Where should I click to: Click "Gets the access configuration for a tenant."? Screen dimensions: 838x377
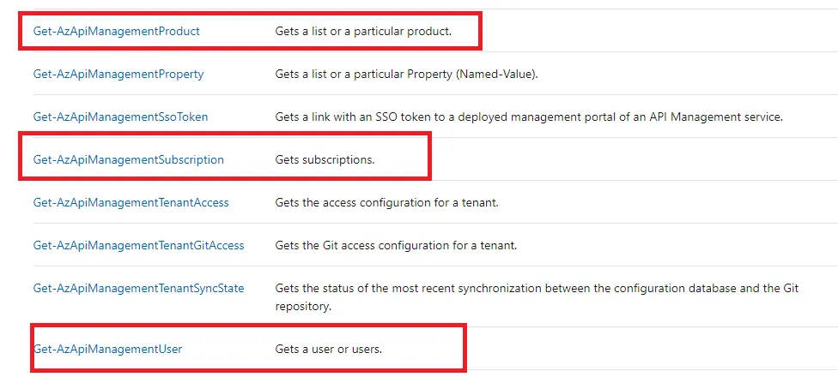386,202
